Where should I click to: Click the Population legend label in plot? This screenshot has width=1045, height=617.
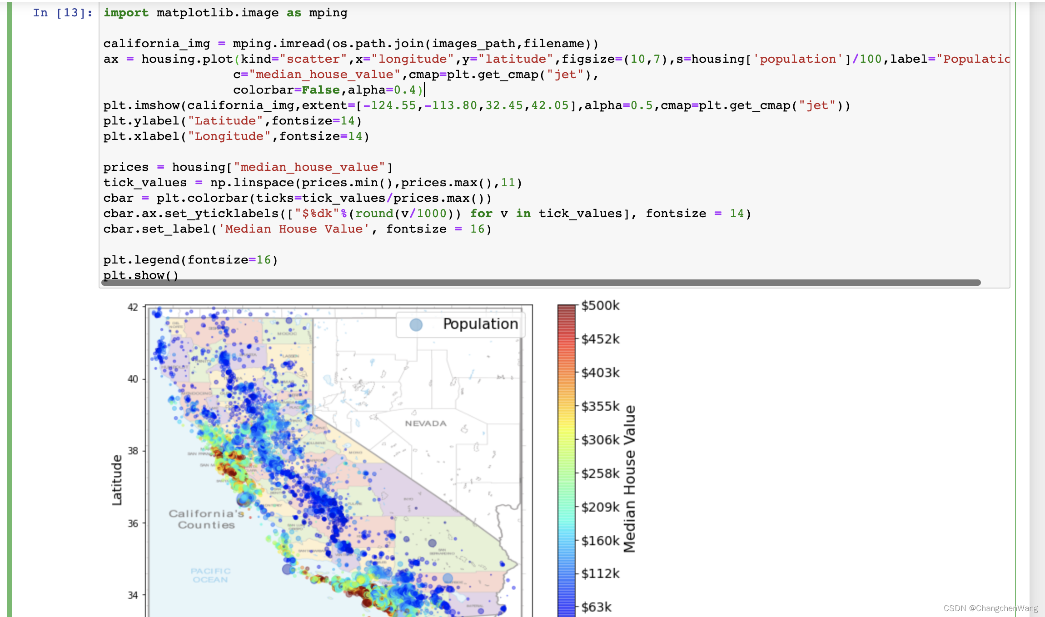(x=480, y=324)
